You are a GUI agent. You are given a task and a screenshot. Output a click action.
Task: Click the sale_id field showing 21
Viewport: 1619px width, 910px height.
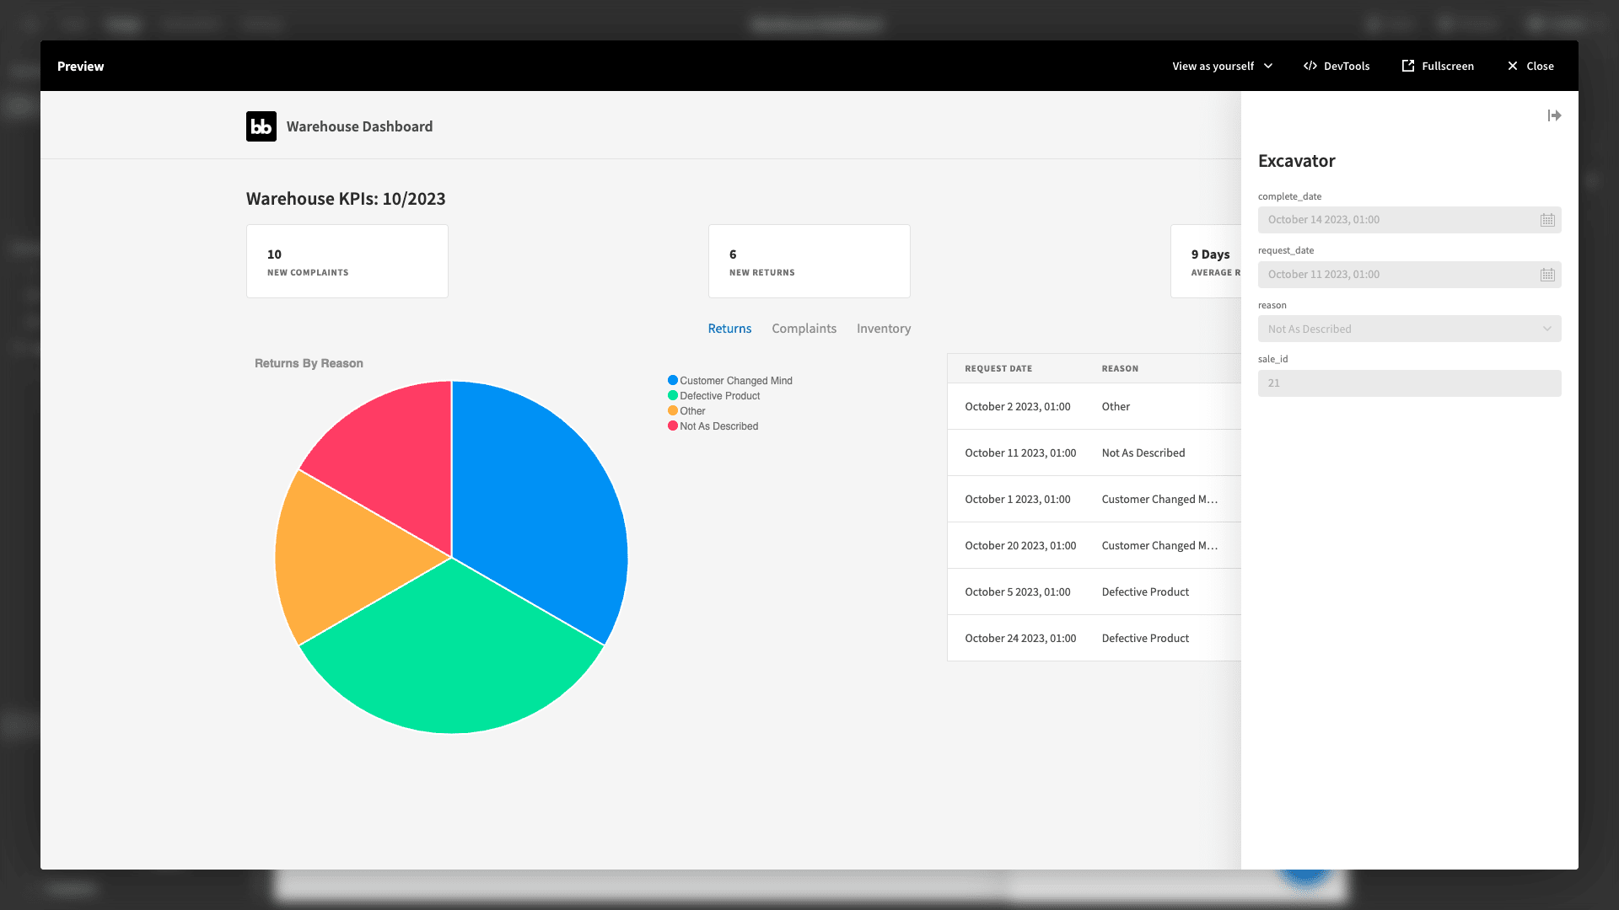[x=1409, y=383]
